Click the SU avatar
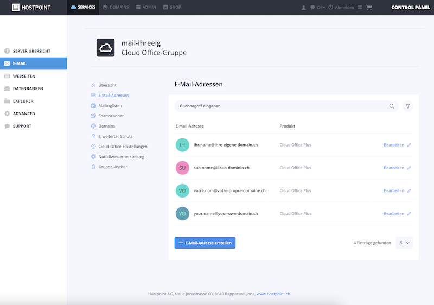The image size is (434, 305). (x=182, y=168)
